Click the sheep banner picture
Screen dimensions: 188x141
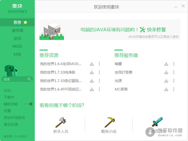click(52, 31)
